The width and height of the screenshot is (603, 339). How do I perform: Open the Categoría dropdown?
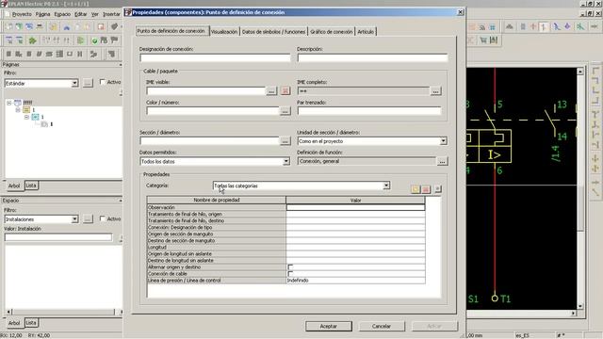tap(386, 186)
